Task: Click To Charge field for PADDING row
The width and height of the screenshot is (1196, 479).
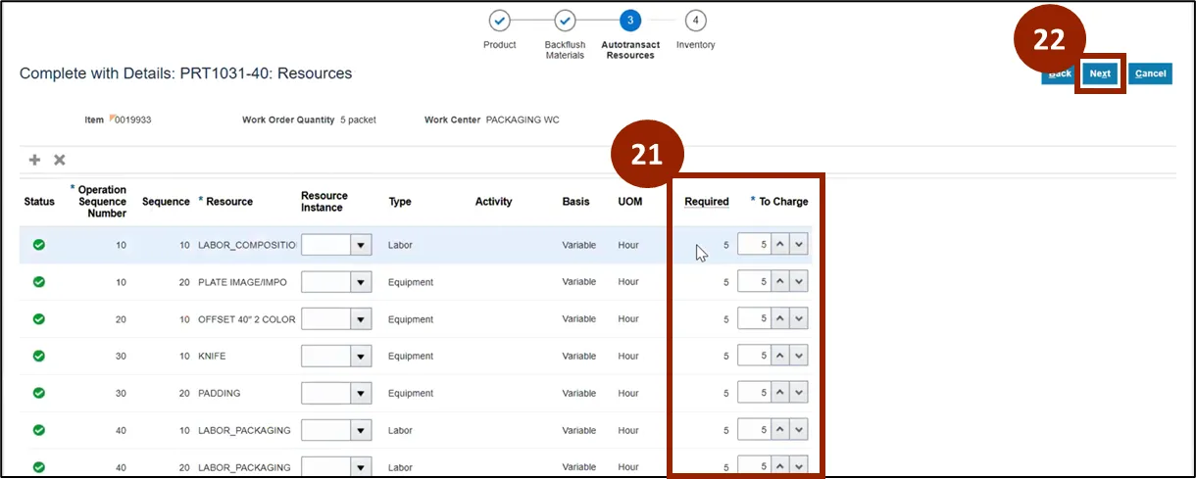Action: [x=754, y=394]
